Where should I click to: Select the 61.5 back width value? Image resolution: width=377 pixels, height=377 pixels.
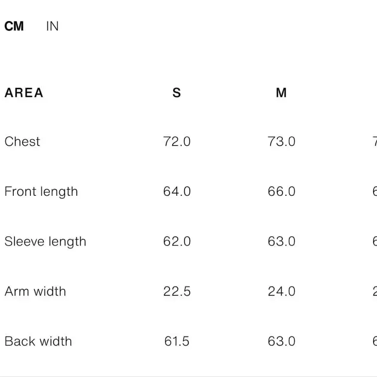pyautogui.click(x=176, y=341)
